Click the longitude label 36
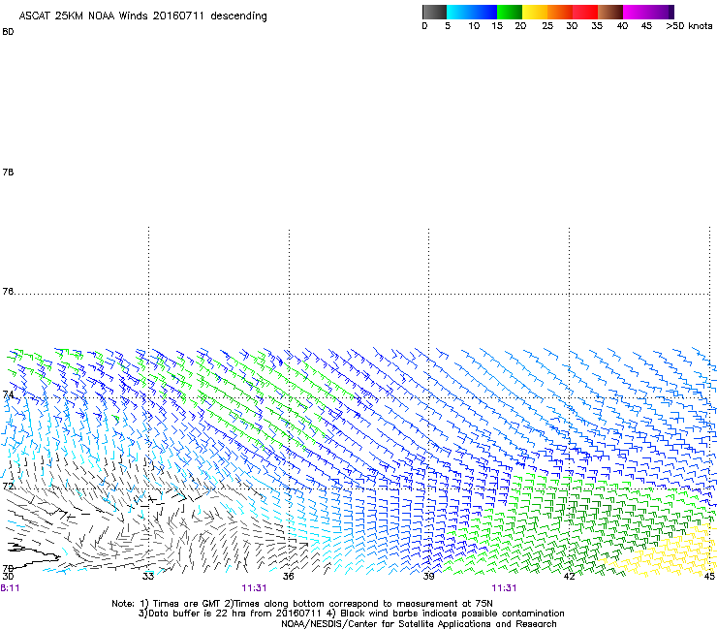 pos(288,576)
